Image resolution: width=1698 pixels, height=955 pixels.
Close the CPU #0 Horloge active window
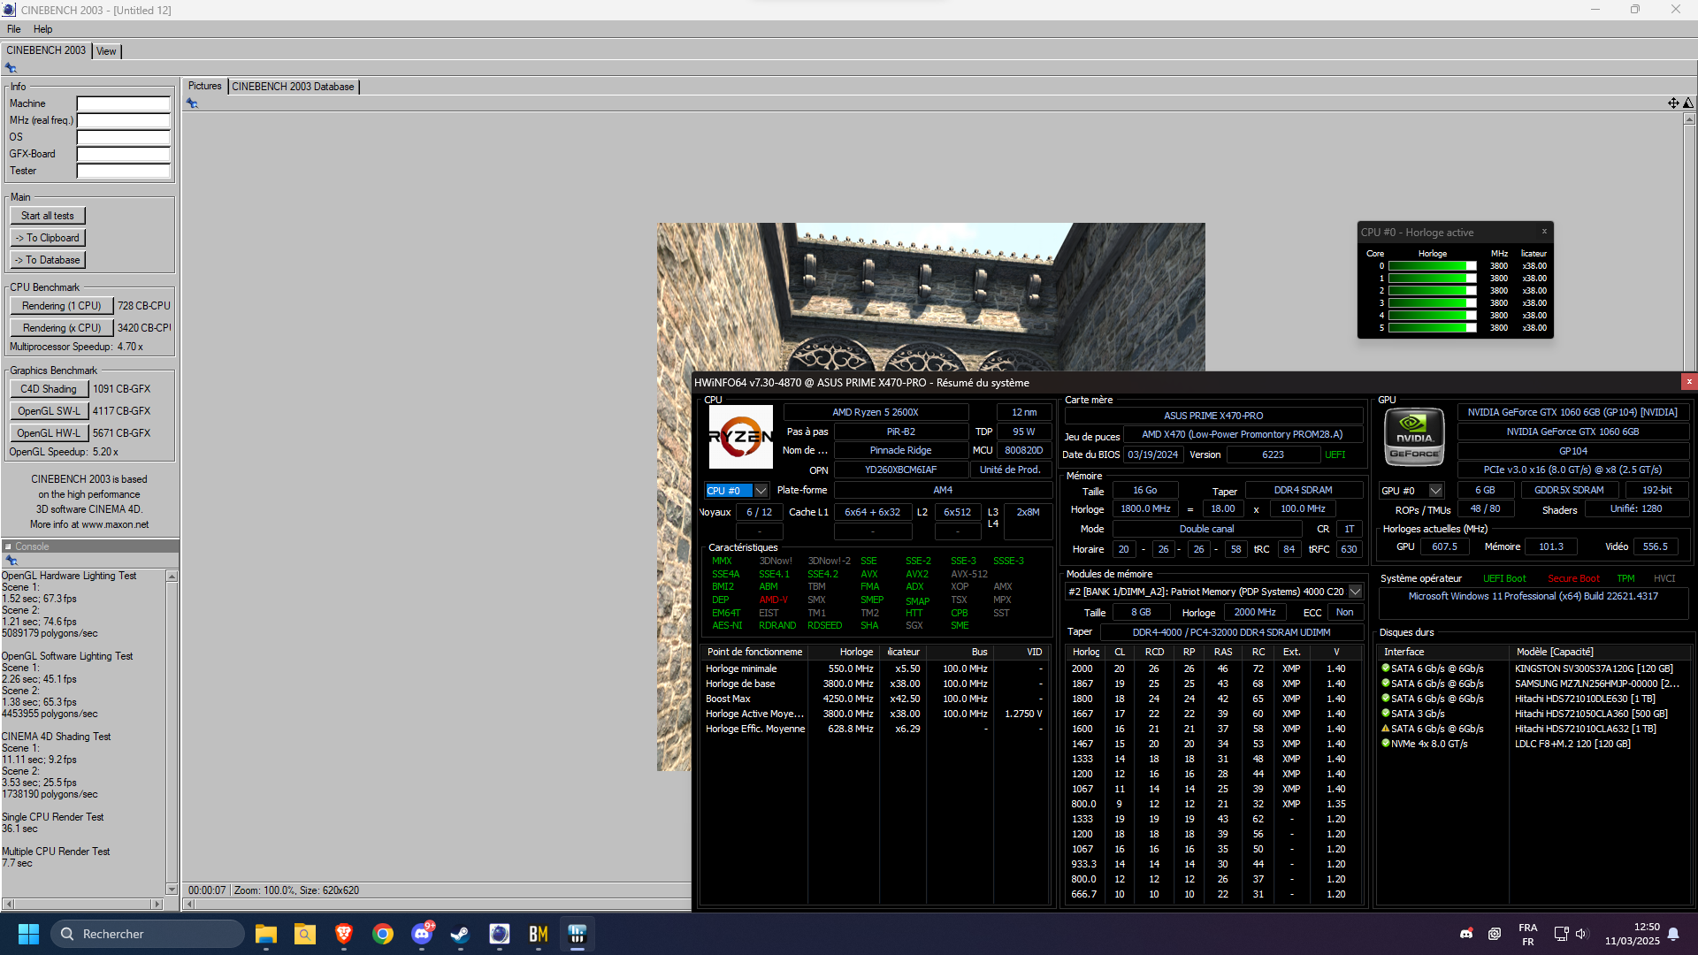click(x=1545, y=232)
